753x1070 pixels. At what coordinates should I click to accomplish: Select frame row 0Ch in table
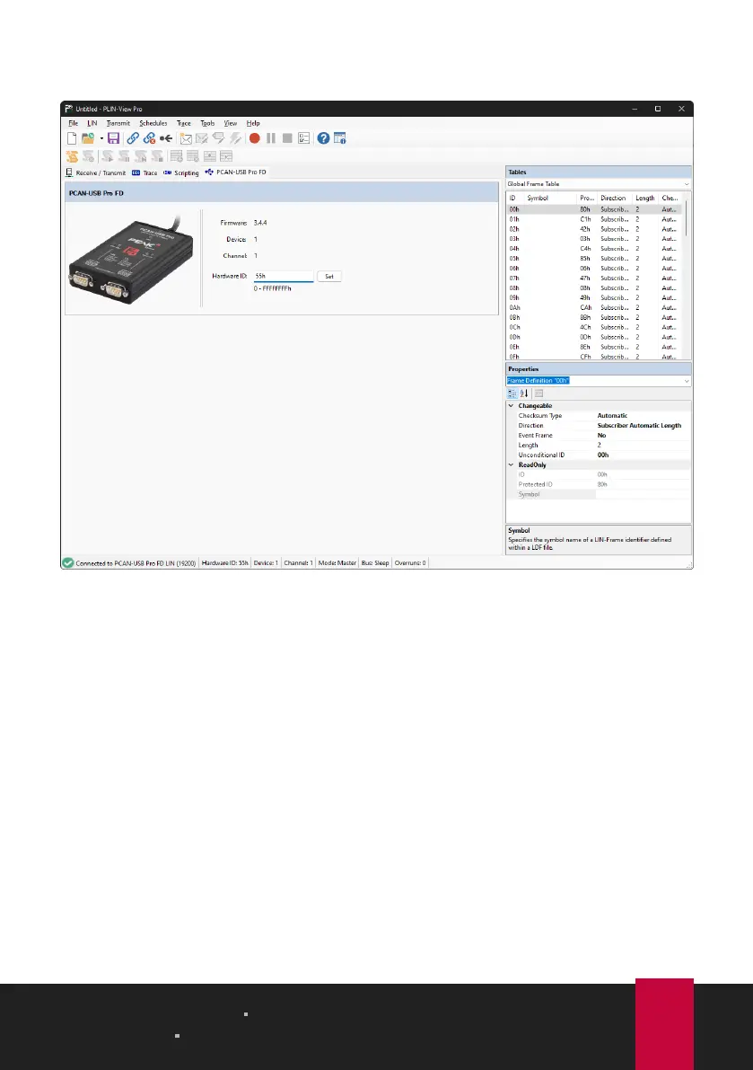pos(594,328)
